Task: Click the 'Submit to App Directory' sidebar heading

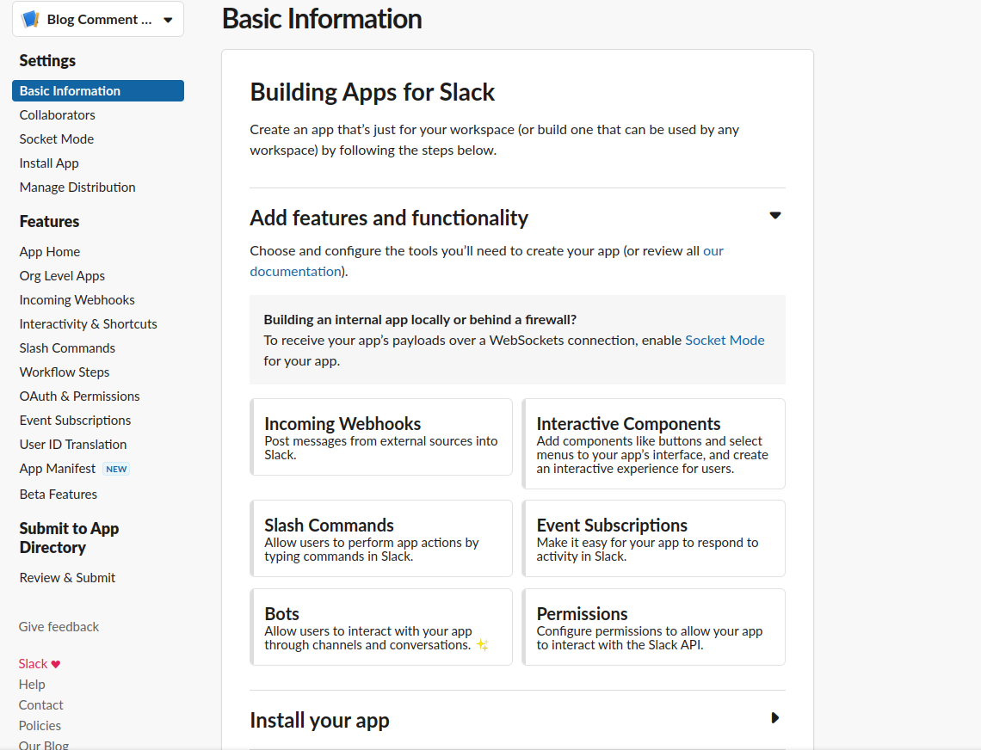Action: click(70, 538)
